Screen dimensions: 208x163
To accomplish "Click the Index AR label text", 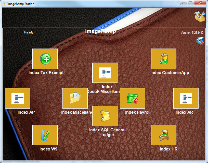I will tap(184, 112).
